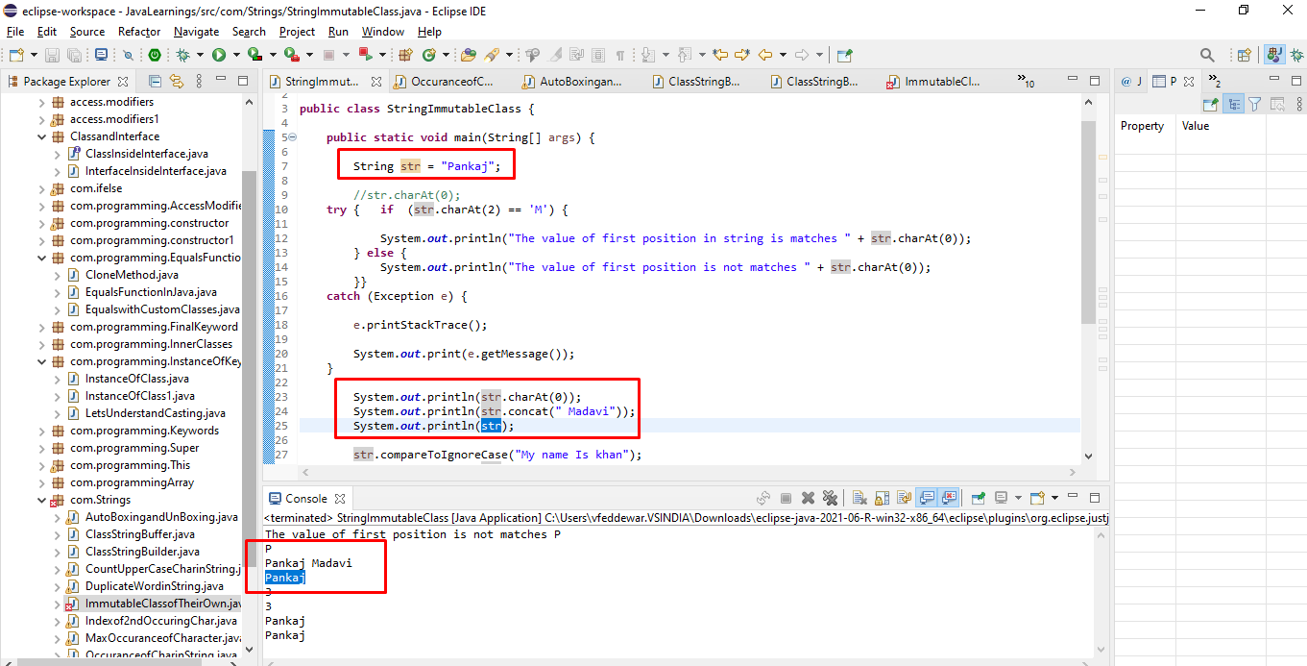Switch to the AutoBoxingan... editor tab
The height and width of the screenshot is (666, 1307).
[580, 82]
